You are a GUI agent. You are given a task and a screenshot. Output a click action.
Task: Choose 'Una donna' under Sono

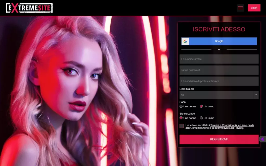click(181, 106)
